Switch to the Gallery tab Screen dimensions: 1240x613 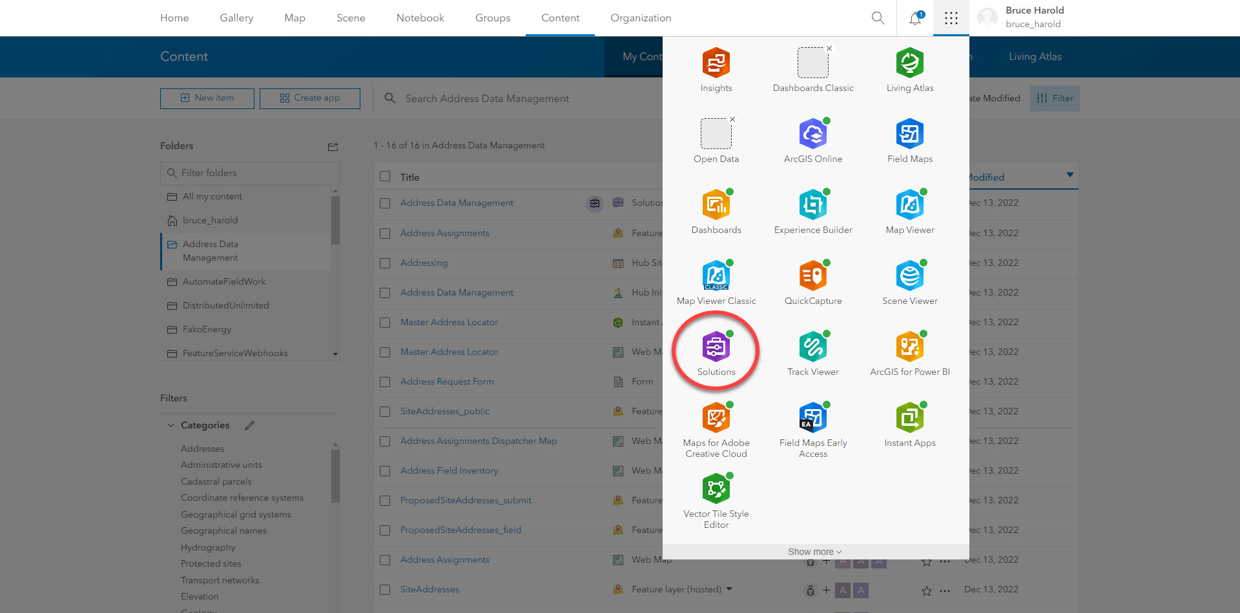[x=236, y=17]
